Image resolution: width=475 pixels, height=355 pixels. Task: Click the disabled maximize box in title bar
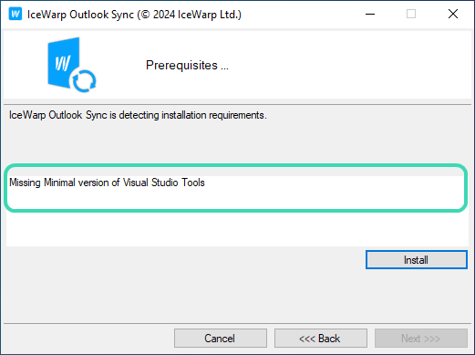tap(411, 14)
